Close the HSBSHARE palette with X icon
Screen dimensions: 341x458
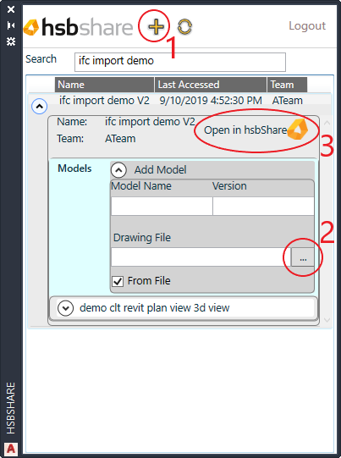click(11, 9)
